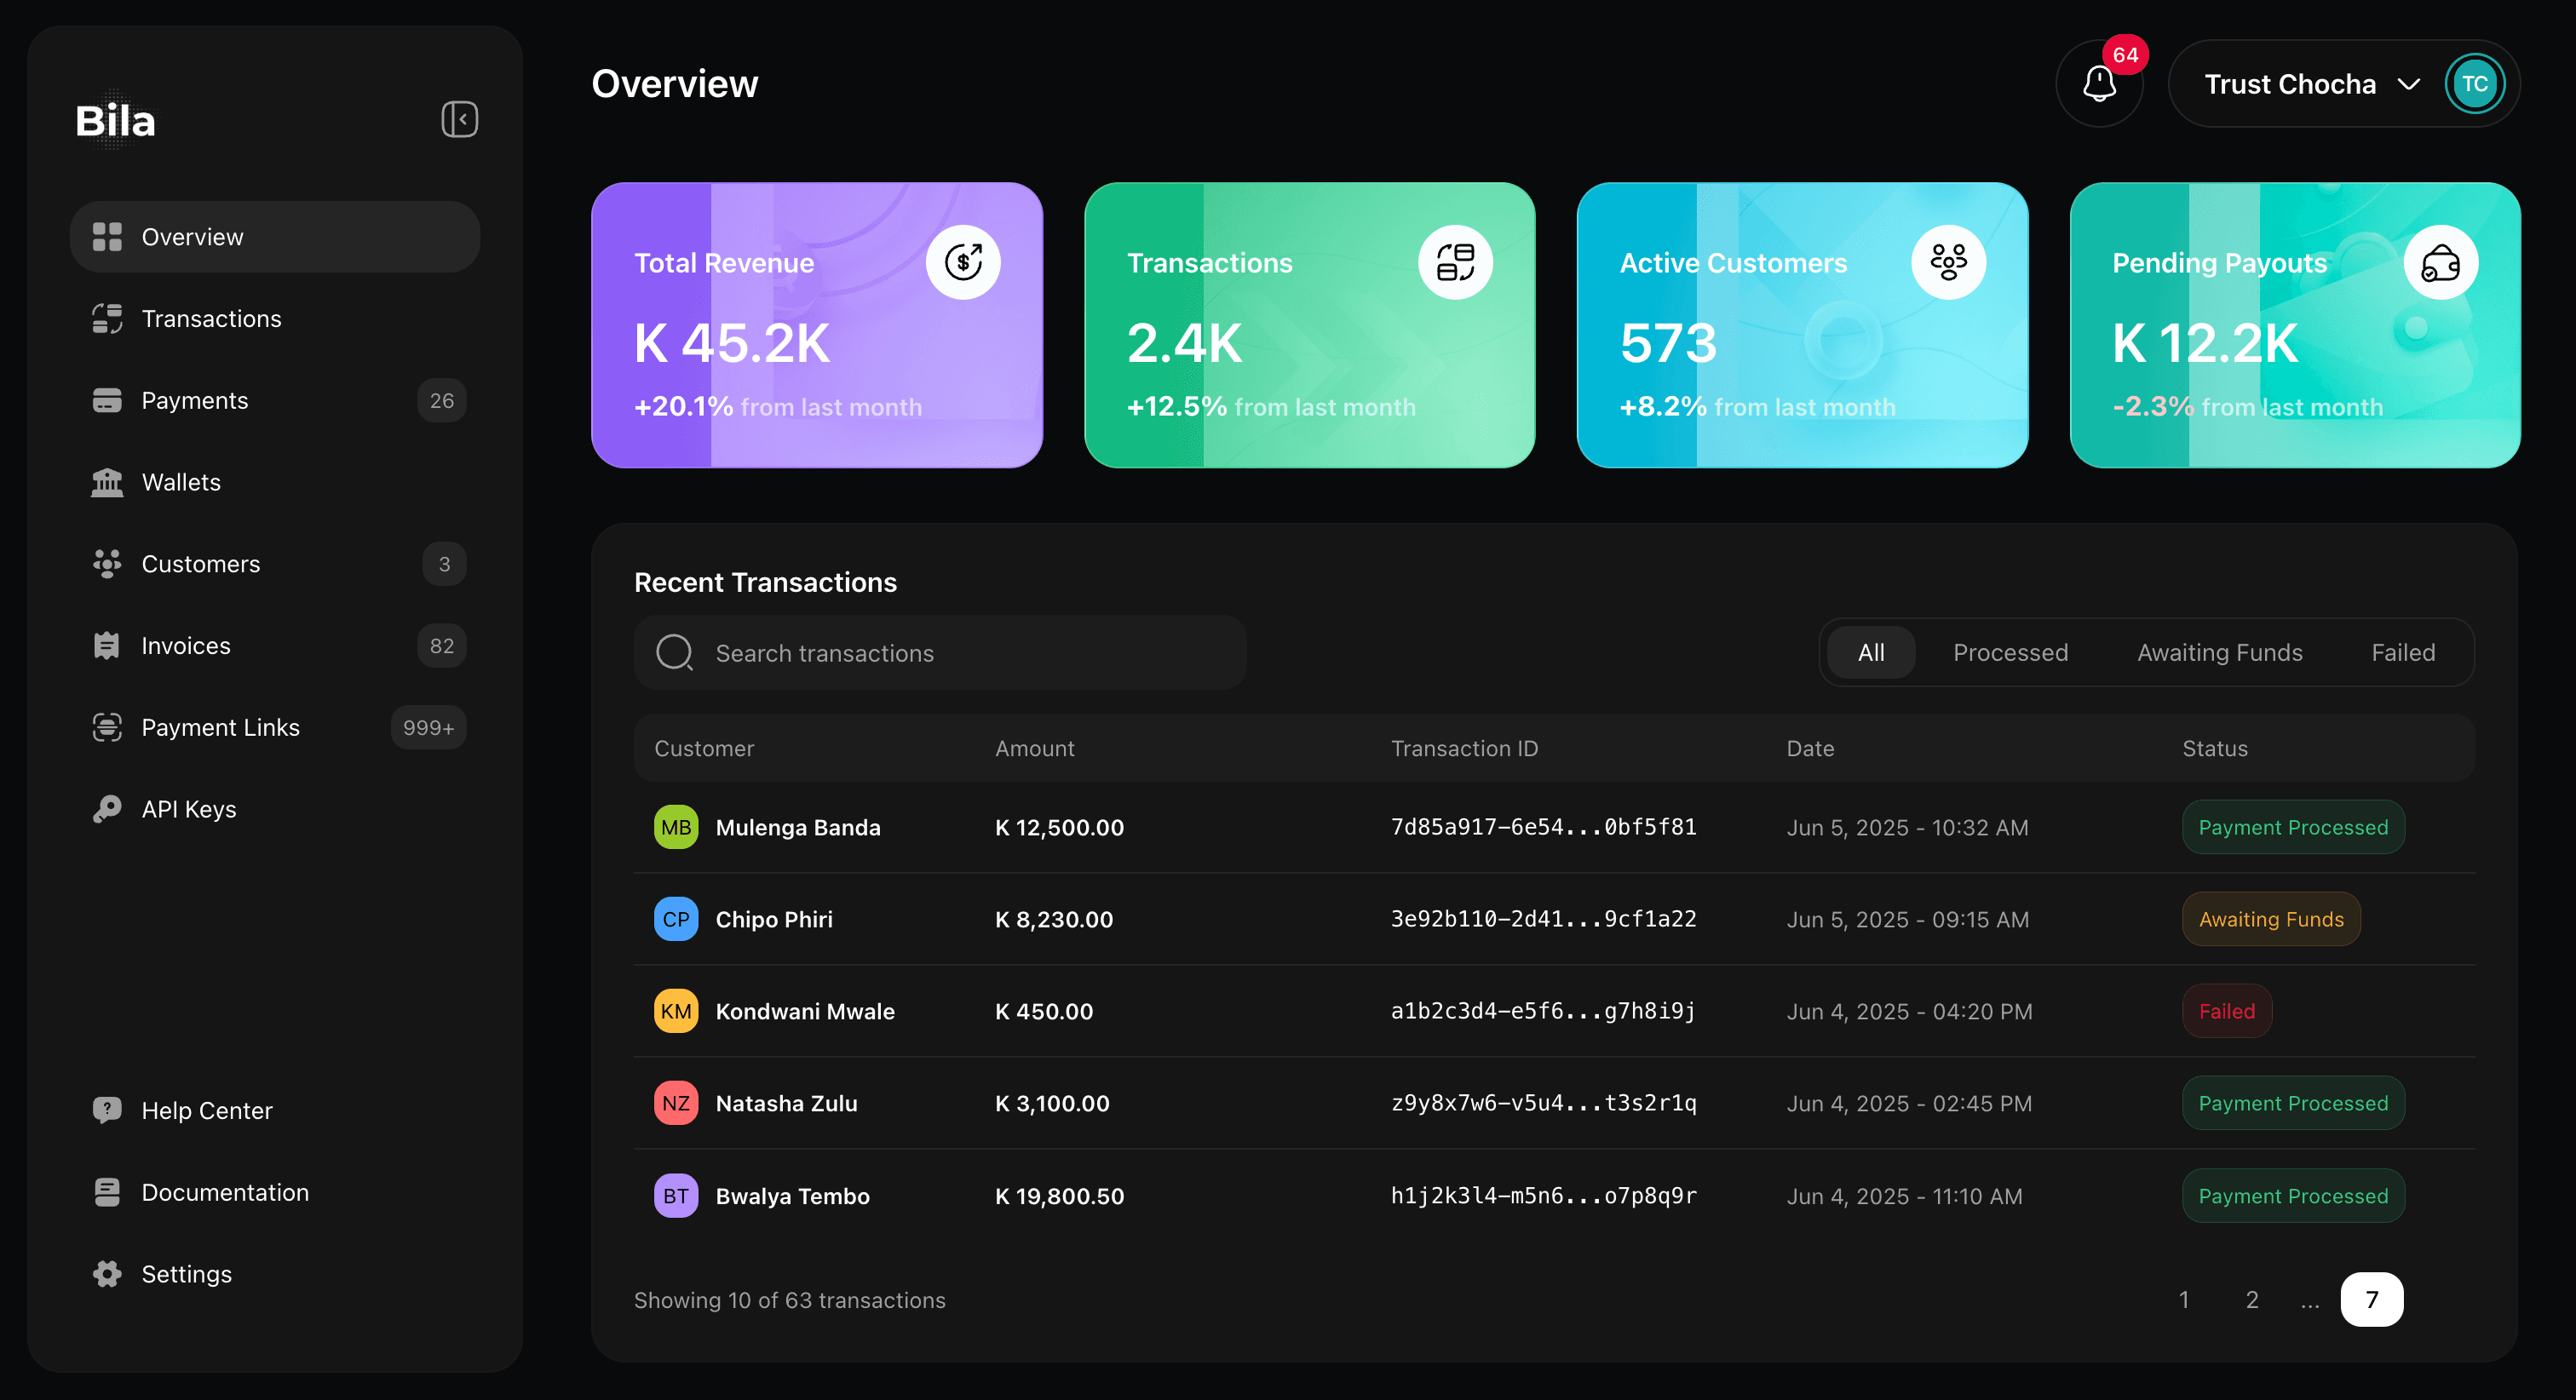
Task: Click the revenue refresh icon on Total Revenue card
Action: click(964, 262)
